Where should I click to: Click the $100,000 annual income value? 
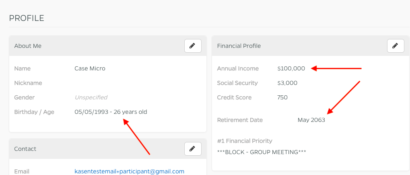[x=291, y=68]
